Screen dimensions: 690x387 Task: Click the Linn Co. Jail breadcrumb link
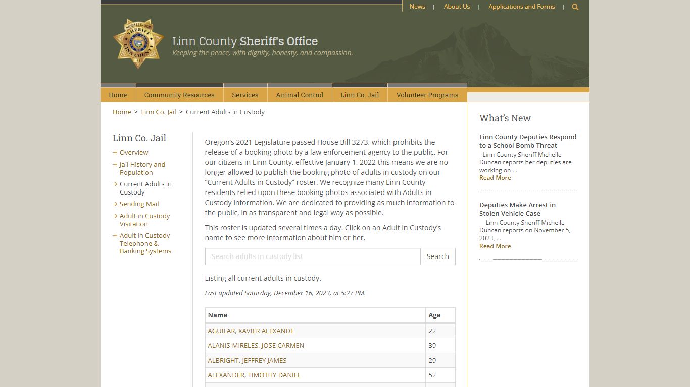(x=159, y=112)
